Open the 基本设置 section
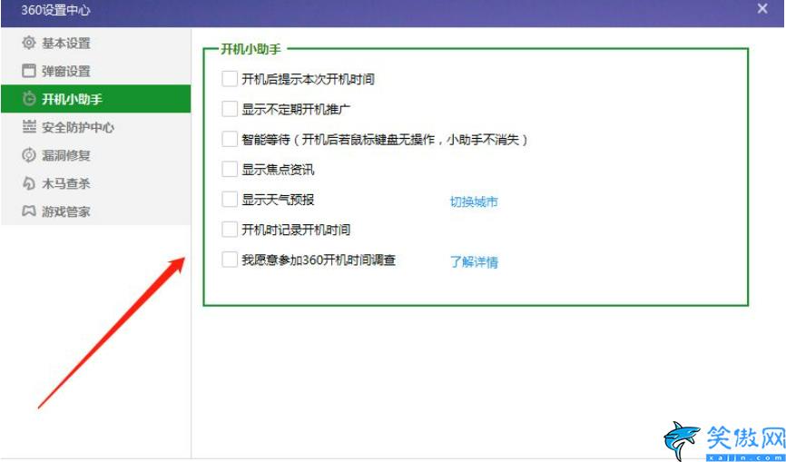786x462 pixels. [95, 43]
